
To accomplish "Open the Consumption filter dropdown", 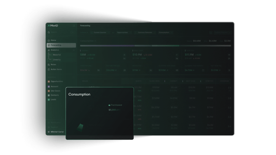I will pyautogui.click(x=165, y=33).
